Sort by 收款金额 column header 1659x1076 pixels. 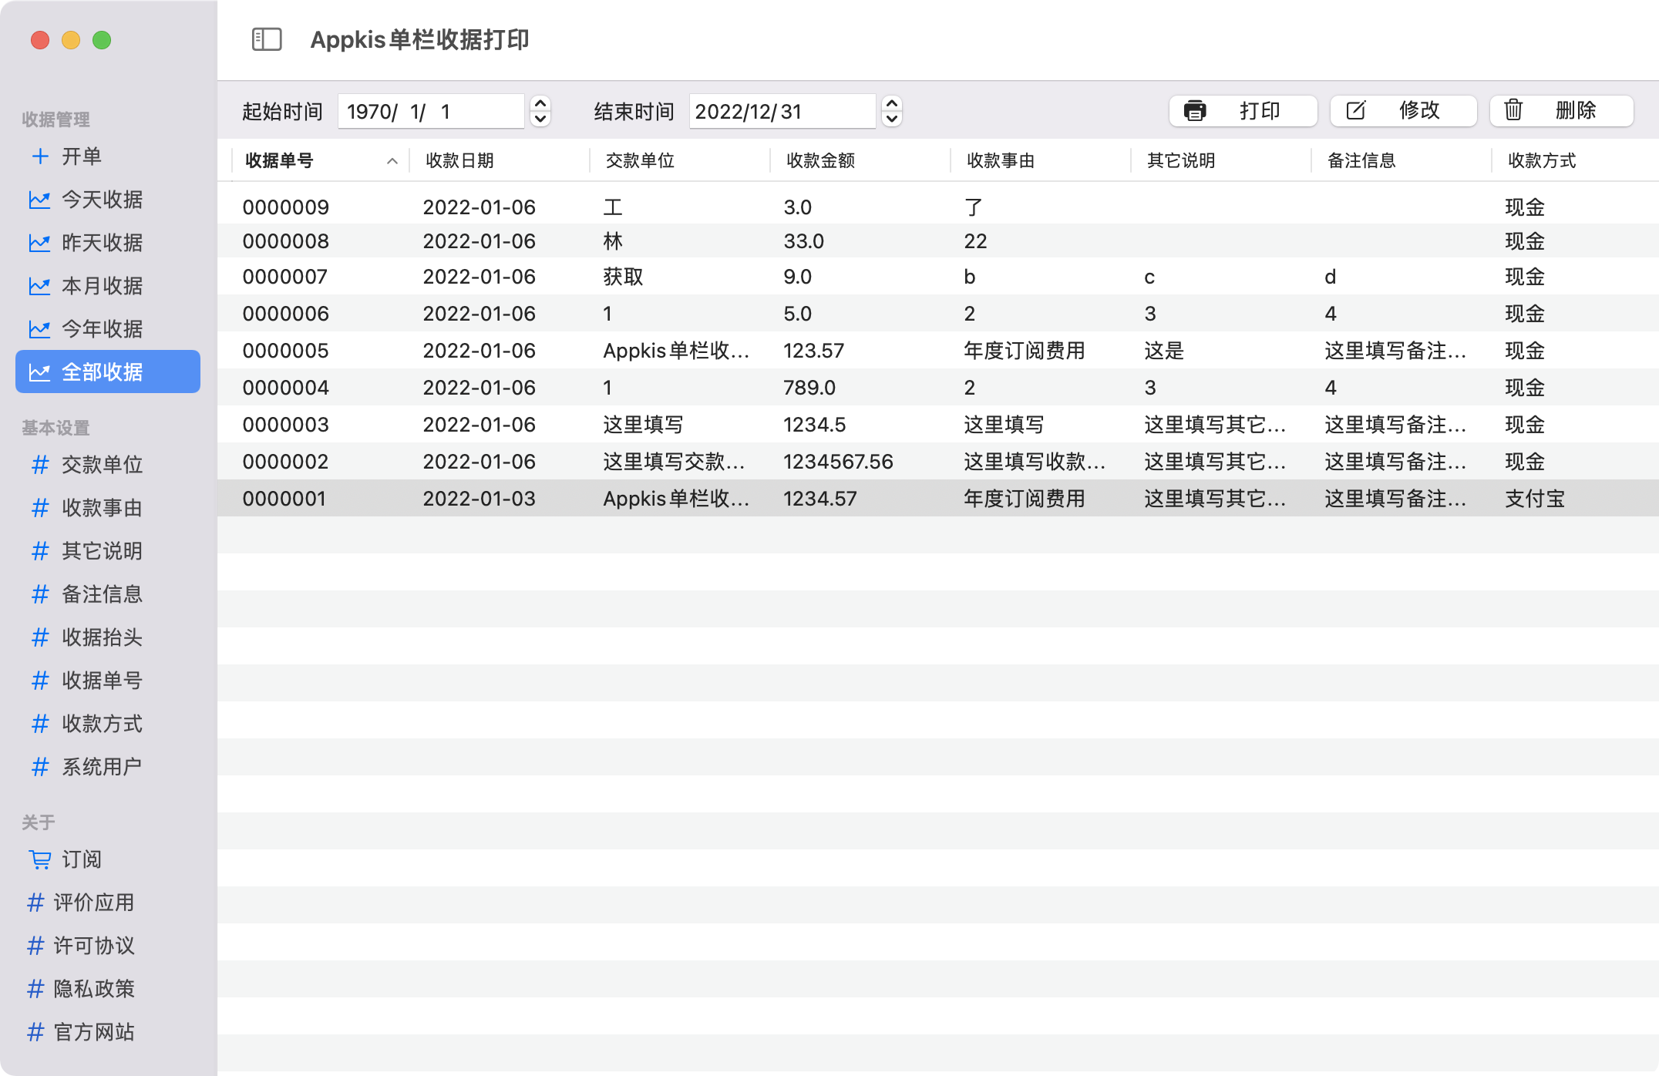click(x=860, y=160)
